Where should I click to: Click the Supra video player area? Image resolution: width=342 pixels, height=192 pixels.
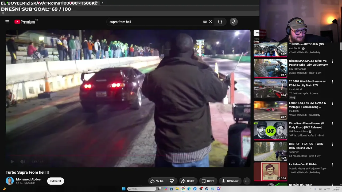point(128,98)
